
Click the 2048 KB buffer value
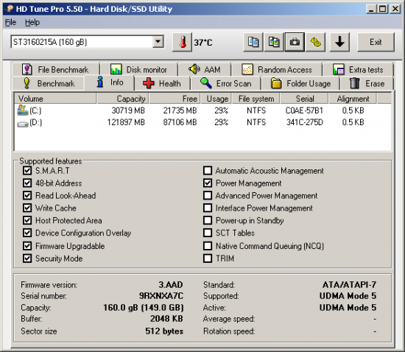click(x=166, y=318)
